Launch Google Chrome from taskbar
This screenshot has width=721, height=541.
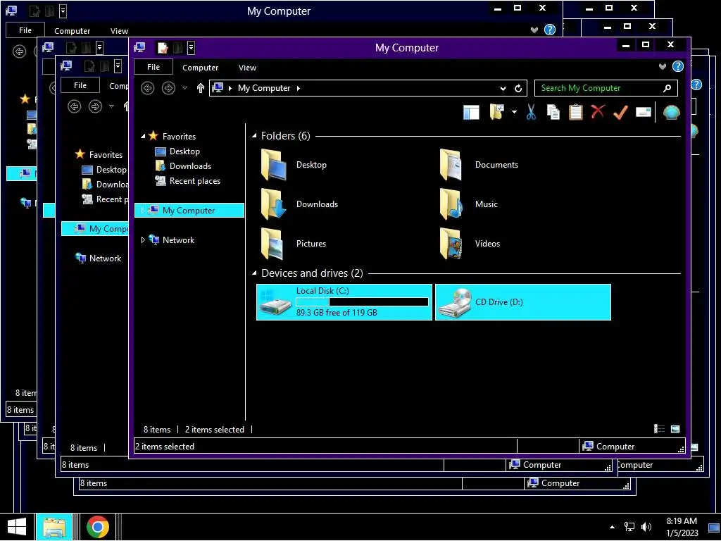[97, 527]
